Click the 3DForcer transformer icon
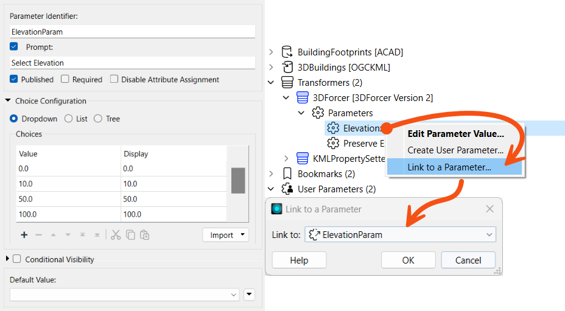 coord(303,97)
